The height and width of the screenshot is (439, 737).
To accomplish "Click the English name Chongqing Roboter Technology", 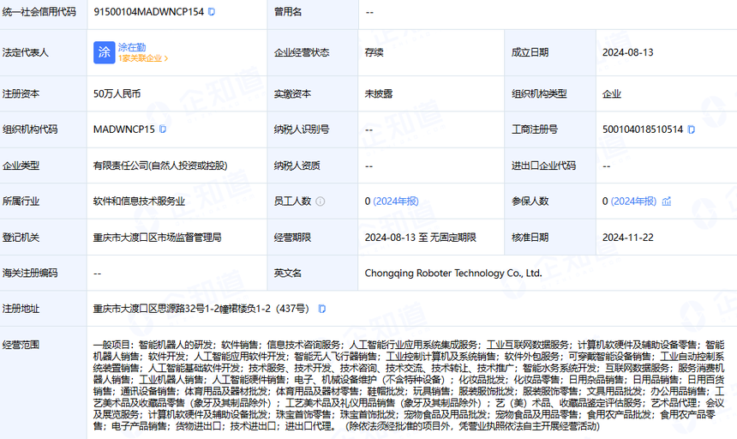I will (x=452, y=274).
